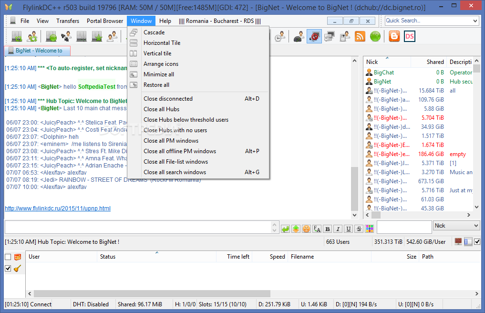Viewport: 485px width, 313px height.
Task: Sort user list by Nick column
Action: pos(372,62)
